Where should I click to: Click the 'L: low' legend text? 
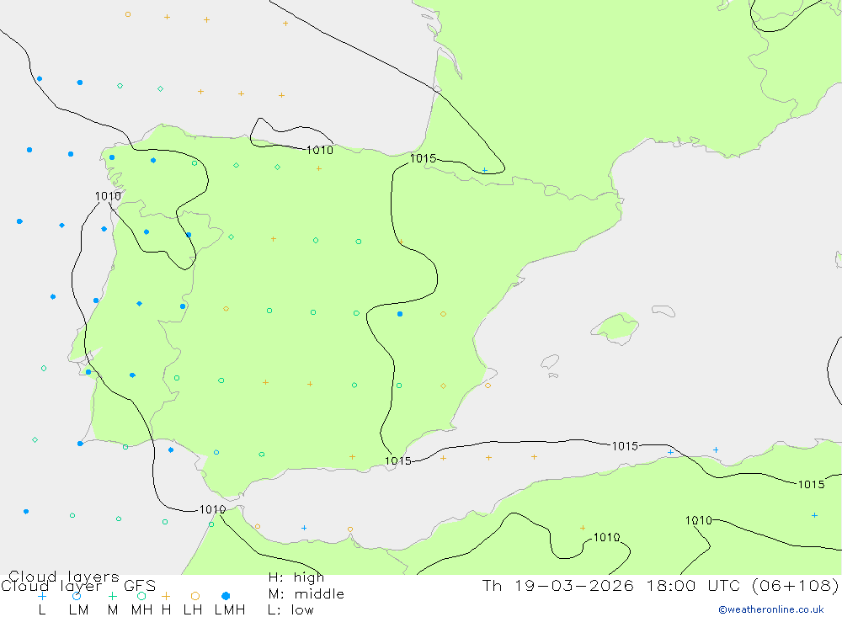tap(290, 610)
